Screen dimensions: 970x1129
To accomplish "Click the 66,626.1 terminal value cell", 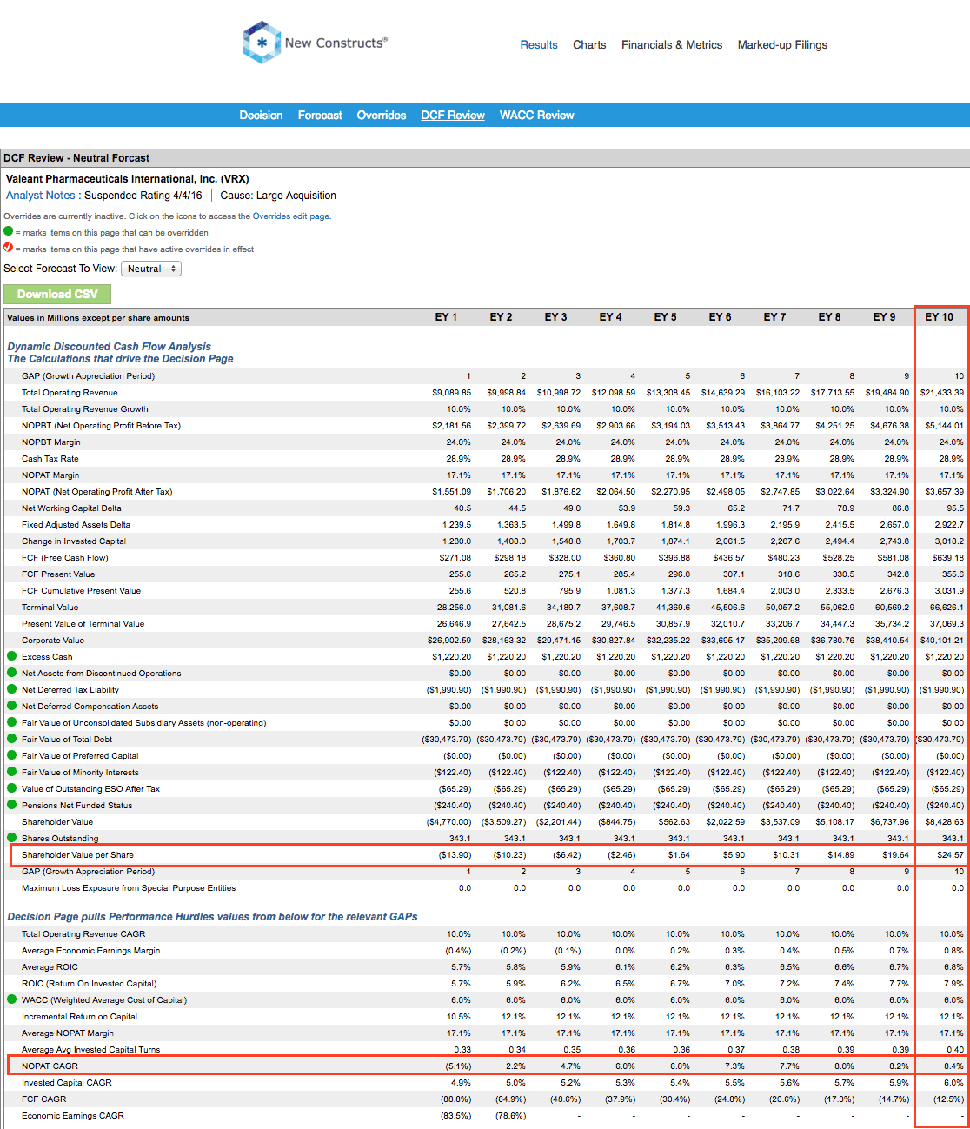I will click(947, 608).
